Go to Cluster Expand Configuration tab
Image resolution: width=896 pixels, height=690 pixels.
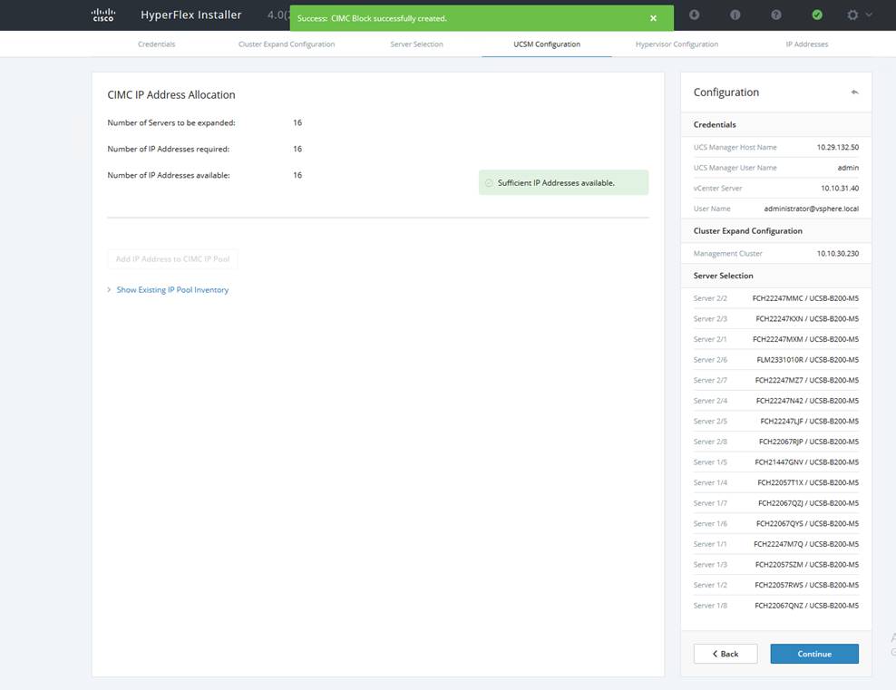[287, 44]
